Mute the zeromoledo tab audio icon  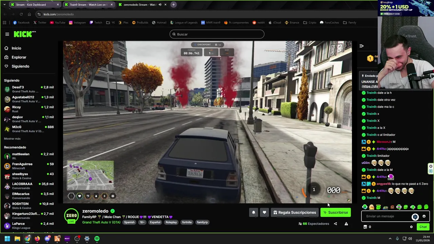(160, 5)
